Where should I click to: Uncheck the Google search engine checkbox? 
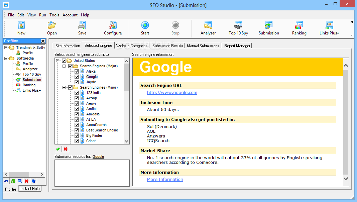77,77
